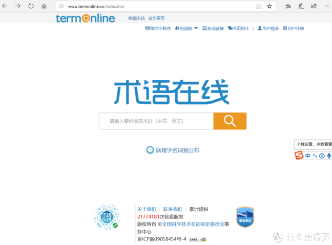The width and height of the screenshot is (332, 245).
Task: Click the 术语在线 WeChat mini-program QR code
Action: [x=107, y=218]
